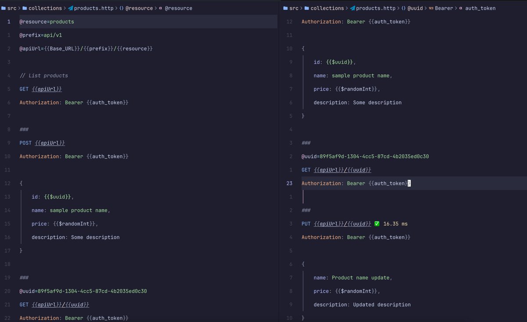
Task: Click the collections folder icon in right breadcrumb
Action: coord(307,8)
